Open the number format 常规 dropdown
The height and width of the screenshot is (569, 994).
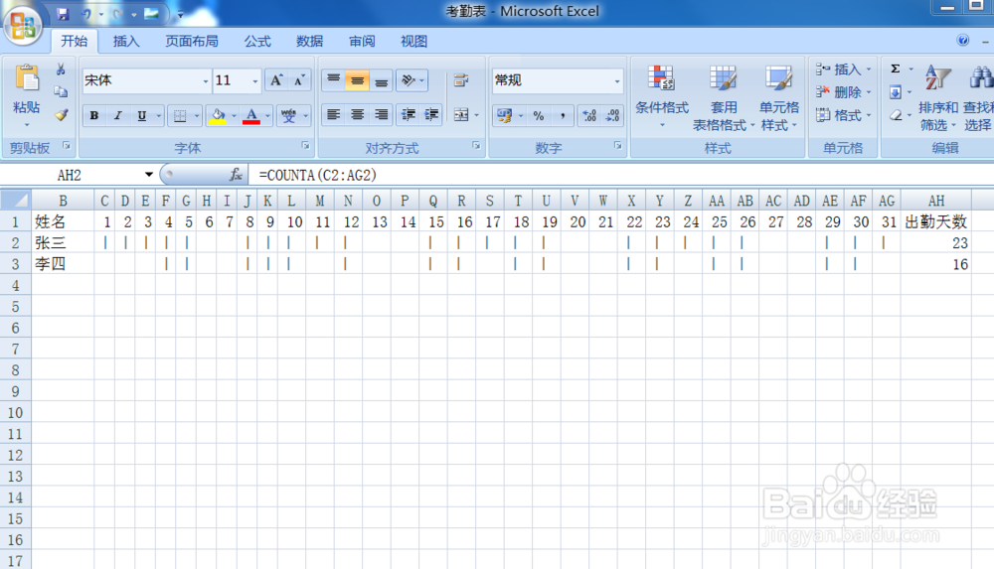coord(617,81)
